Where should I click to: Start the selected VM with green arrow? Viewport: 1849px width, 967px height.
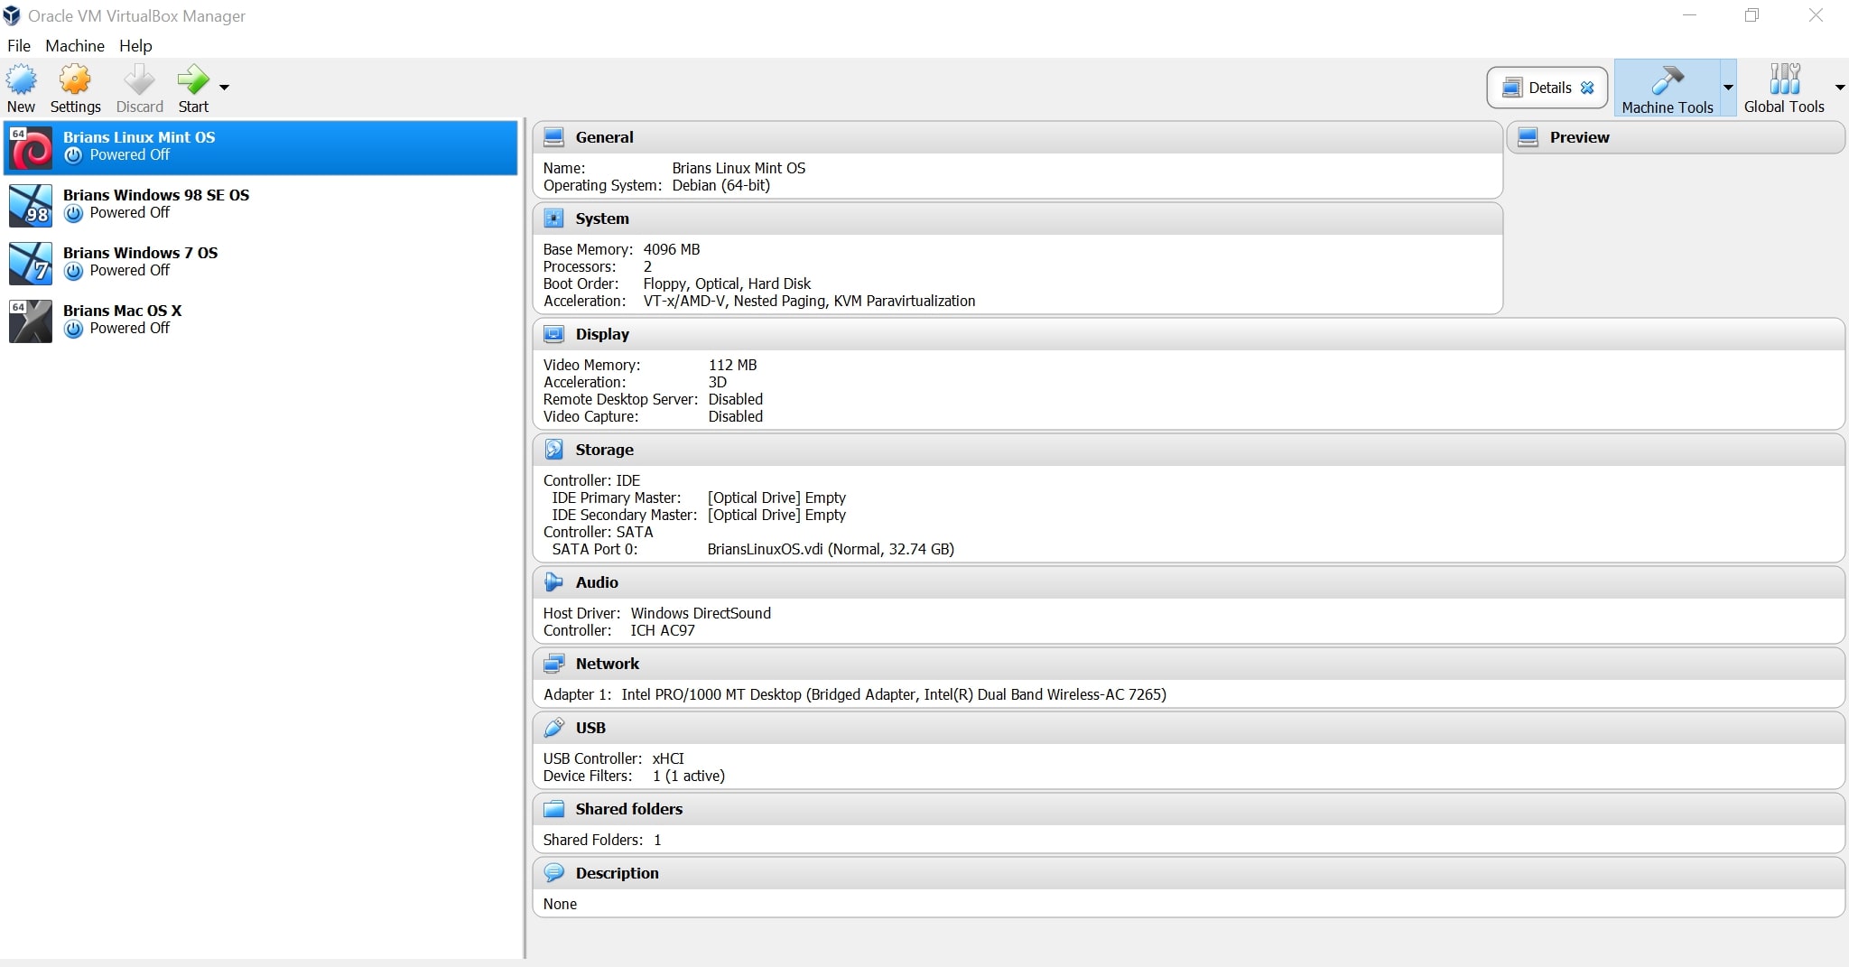tap(193, 79)
